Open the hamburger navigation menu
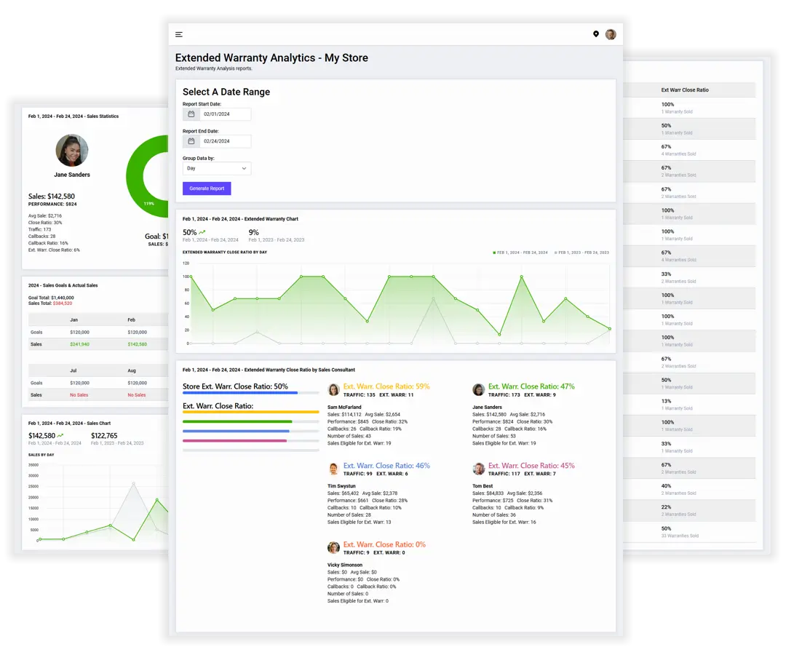This screenshot has height=655, width=786. pyautogui.click(x=179, y=34)
